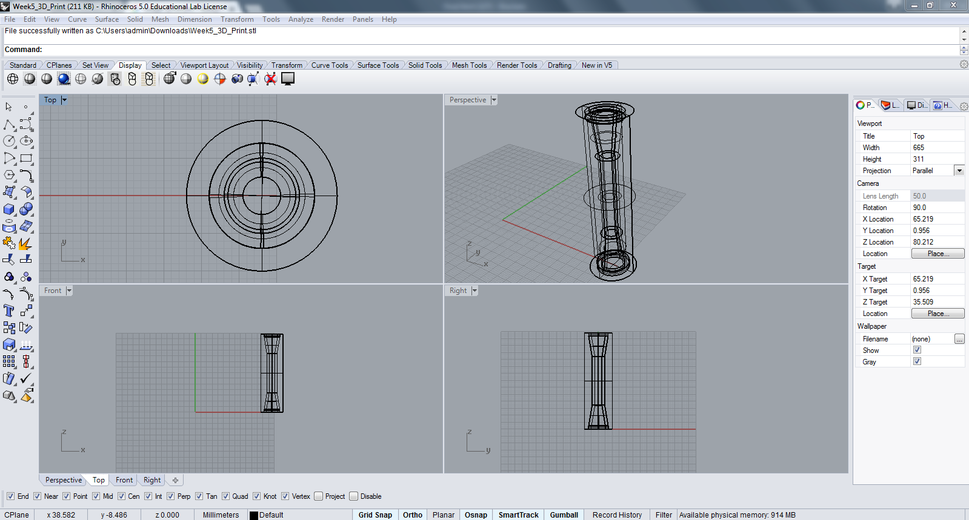Viewport: 969px width, 520px height.
Task: Edit the Rotation value field
Action: click(x=937, y=208)
